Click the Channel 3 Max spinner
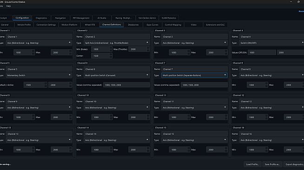 (x=217, y=52)
